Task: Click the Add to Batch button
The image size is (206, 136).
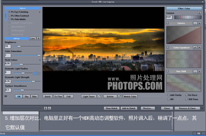Action: coord(129,108)
